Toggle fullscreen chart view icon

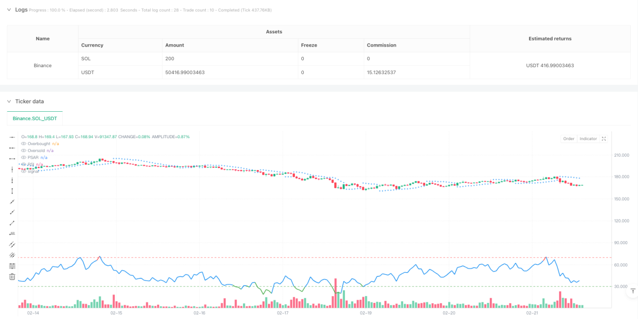(604, 139)
